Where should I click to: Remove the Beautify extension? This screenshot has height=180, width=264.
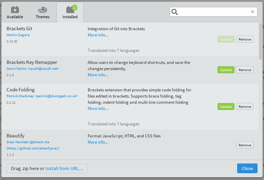tap(245, 145)
